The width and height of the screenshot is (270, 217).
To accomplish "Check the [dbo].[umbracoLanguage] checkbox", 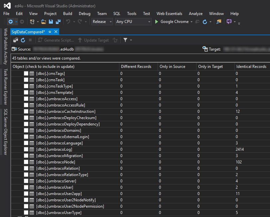I will point(26,143).
